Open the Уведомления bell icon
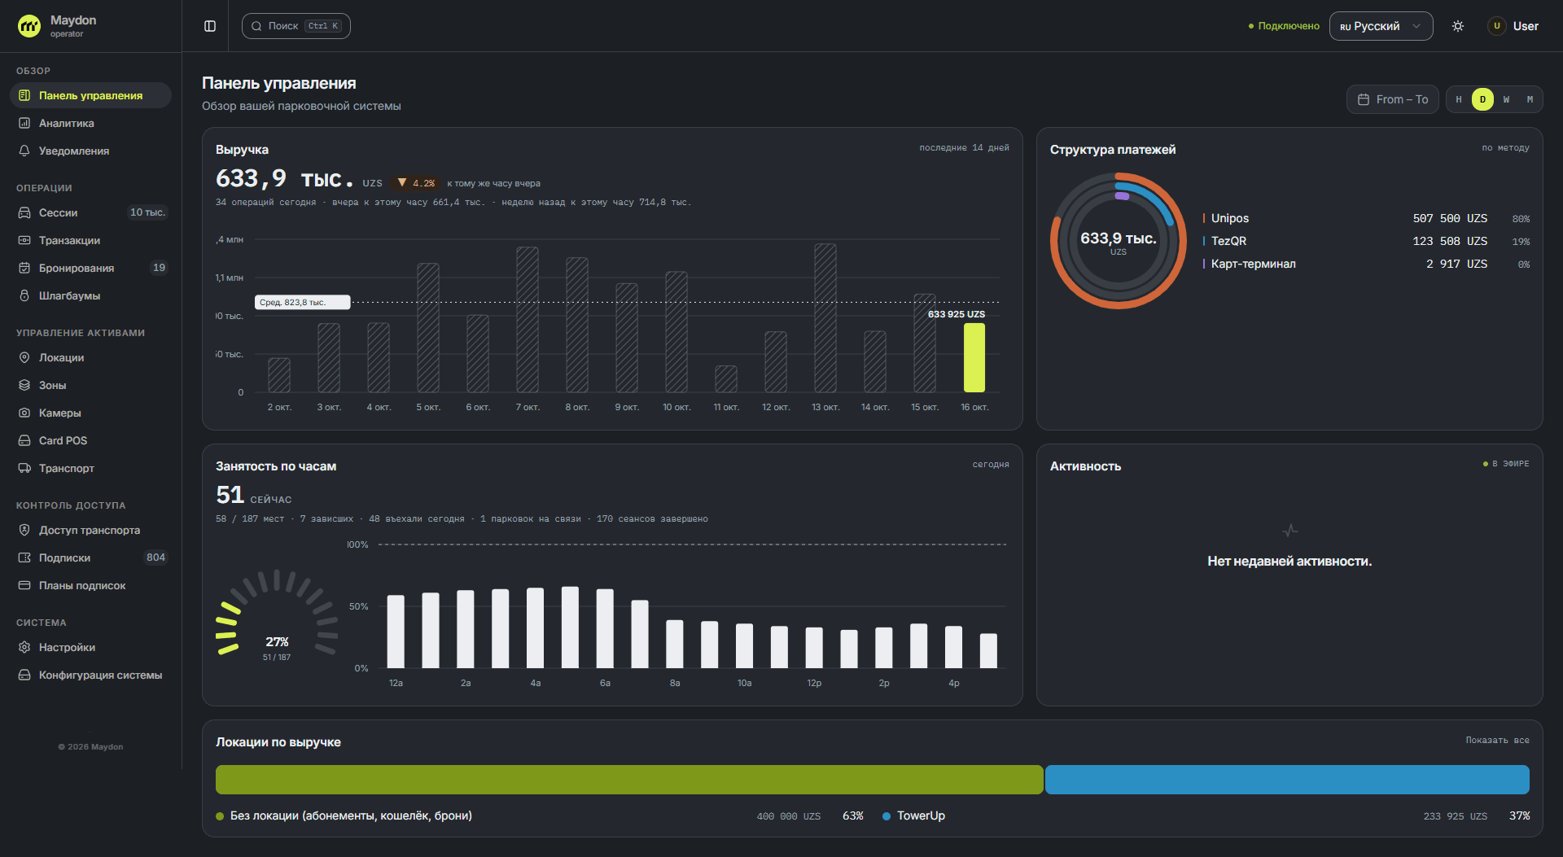Image resolution: width=1563 pixels, height=857 pixels. click(24, 151)
